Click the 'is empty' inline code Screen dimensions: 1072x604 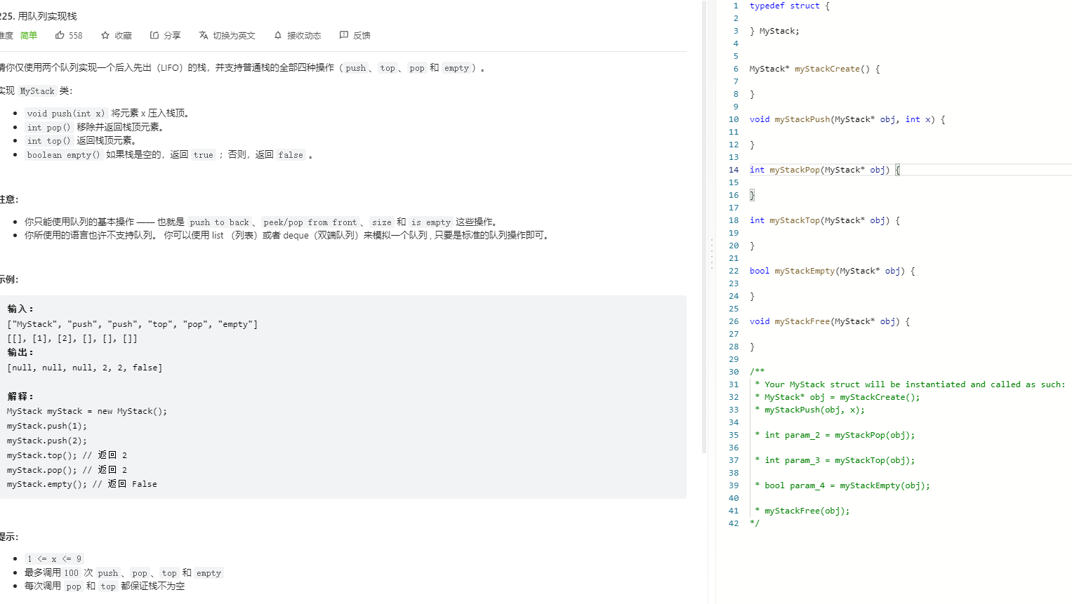click(x=431, y=222)
